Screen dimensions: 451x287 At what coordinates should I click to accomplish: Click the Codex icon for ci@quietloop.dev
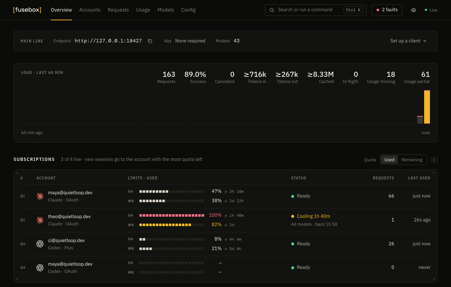[40, 244]
